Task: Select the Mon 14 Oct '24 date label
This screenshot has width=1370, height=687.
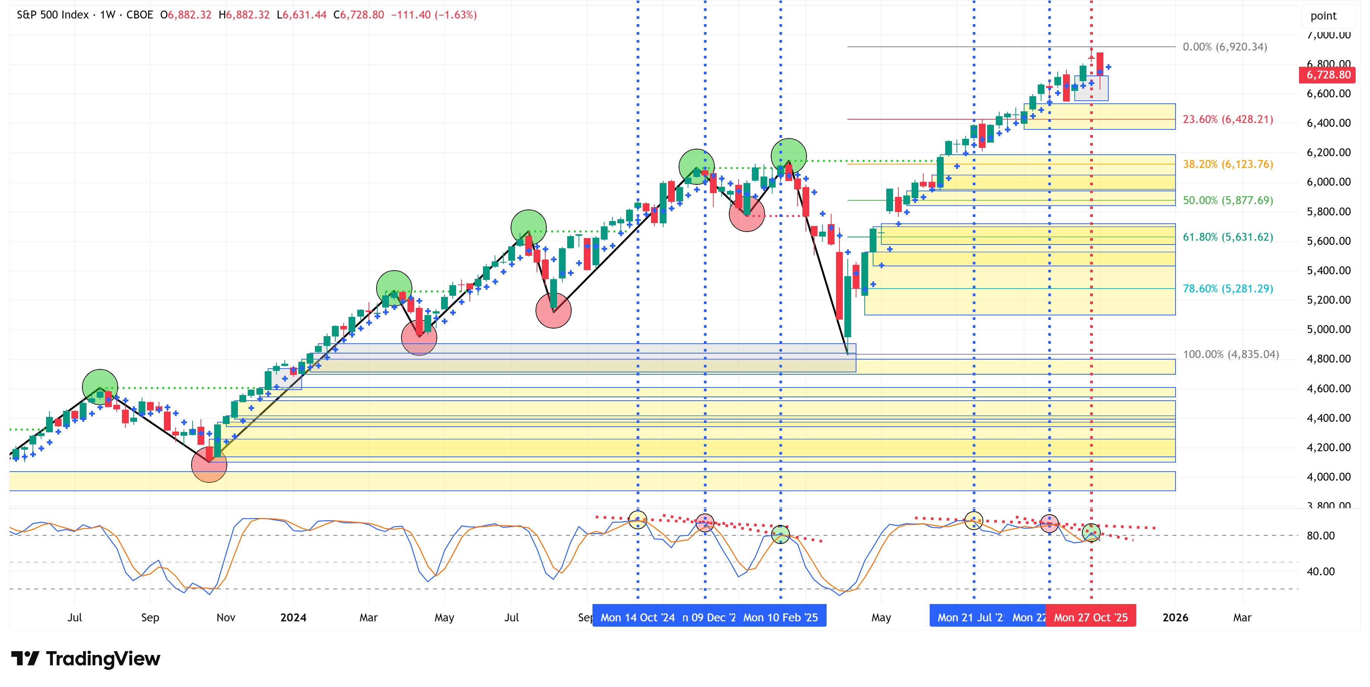Action: click(637, 618)
